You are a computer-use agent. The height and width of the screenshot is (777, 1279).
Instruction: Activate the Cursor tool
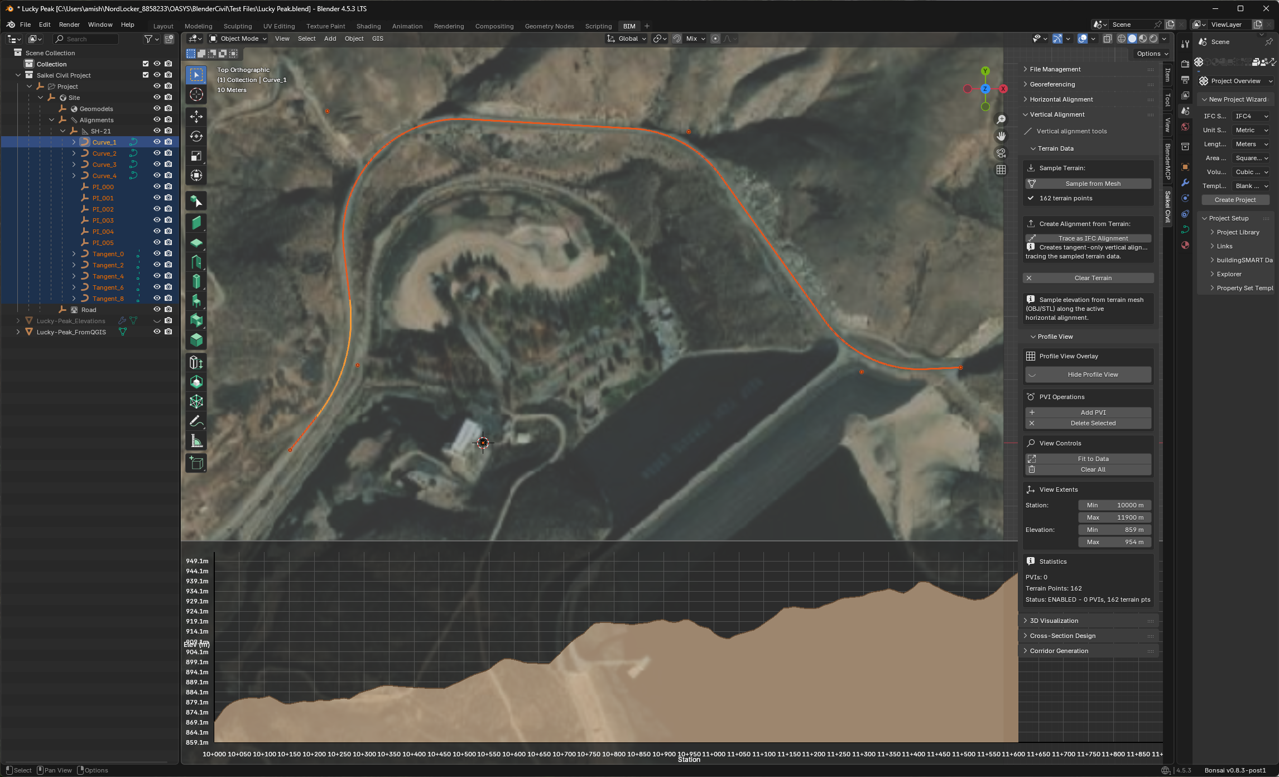[196, 94]
